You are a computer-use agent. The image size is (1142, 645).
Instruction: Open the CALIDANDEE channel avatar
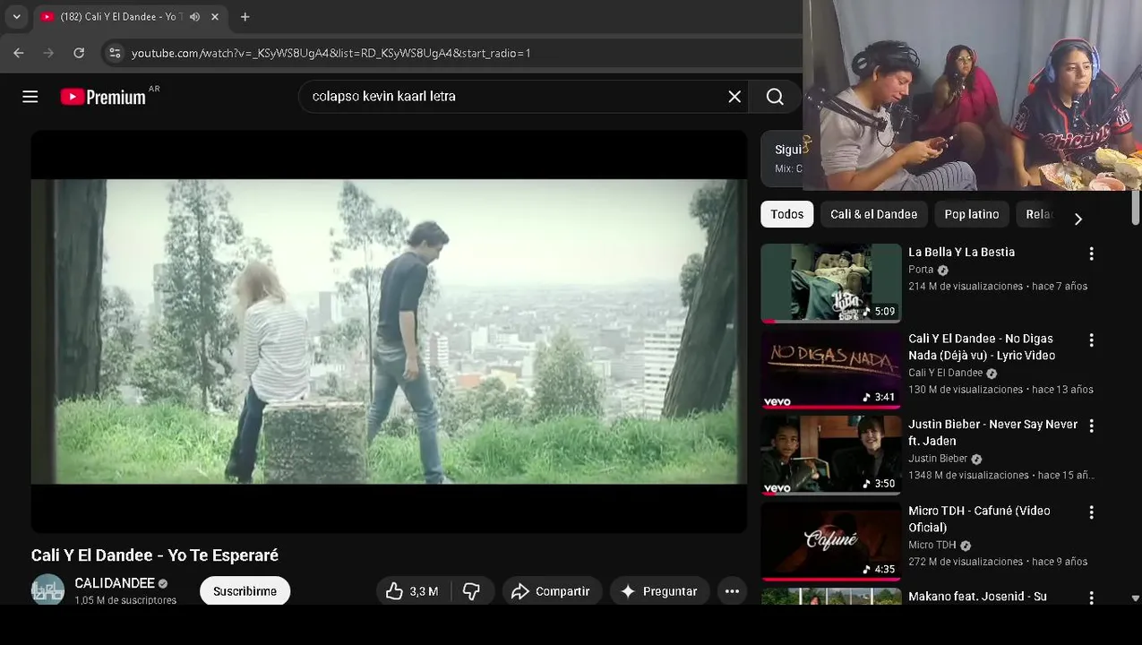coord(47,590)
